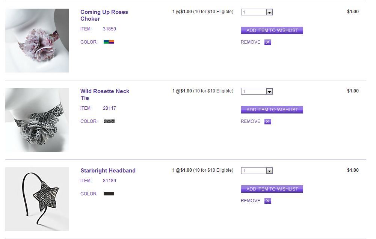Click the X icon for Coming Up Roses Choker
Viewport: 376px width, 239px height.
click(267, 42)
